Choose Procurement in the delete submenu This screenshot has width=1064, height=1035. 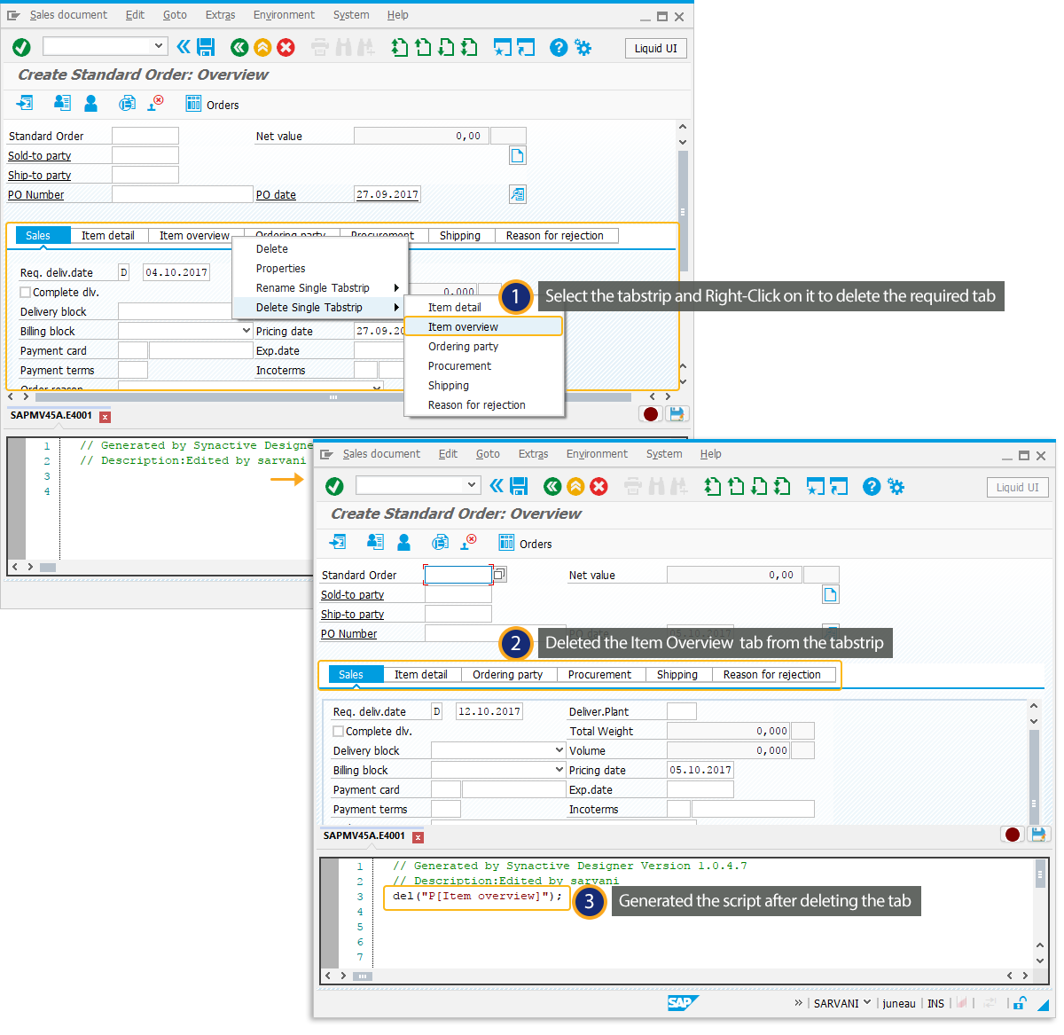(x=483, y=365)
